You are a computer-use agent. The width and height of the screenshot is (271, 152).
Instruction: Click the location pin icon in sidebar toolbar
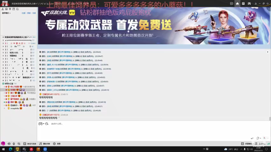tap(10, 9)
